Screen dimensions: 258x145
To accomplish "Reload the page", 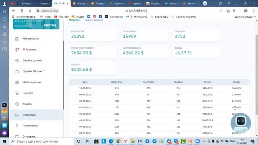I will click(30, 11).
